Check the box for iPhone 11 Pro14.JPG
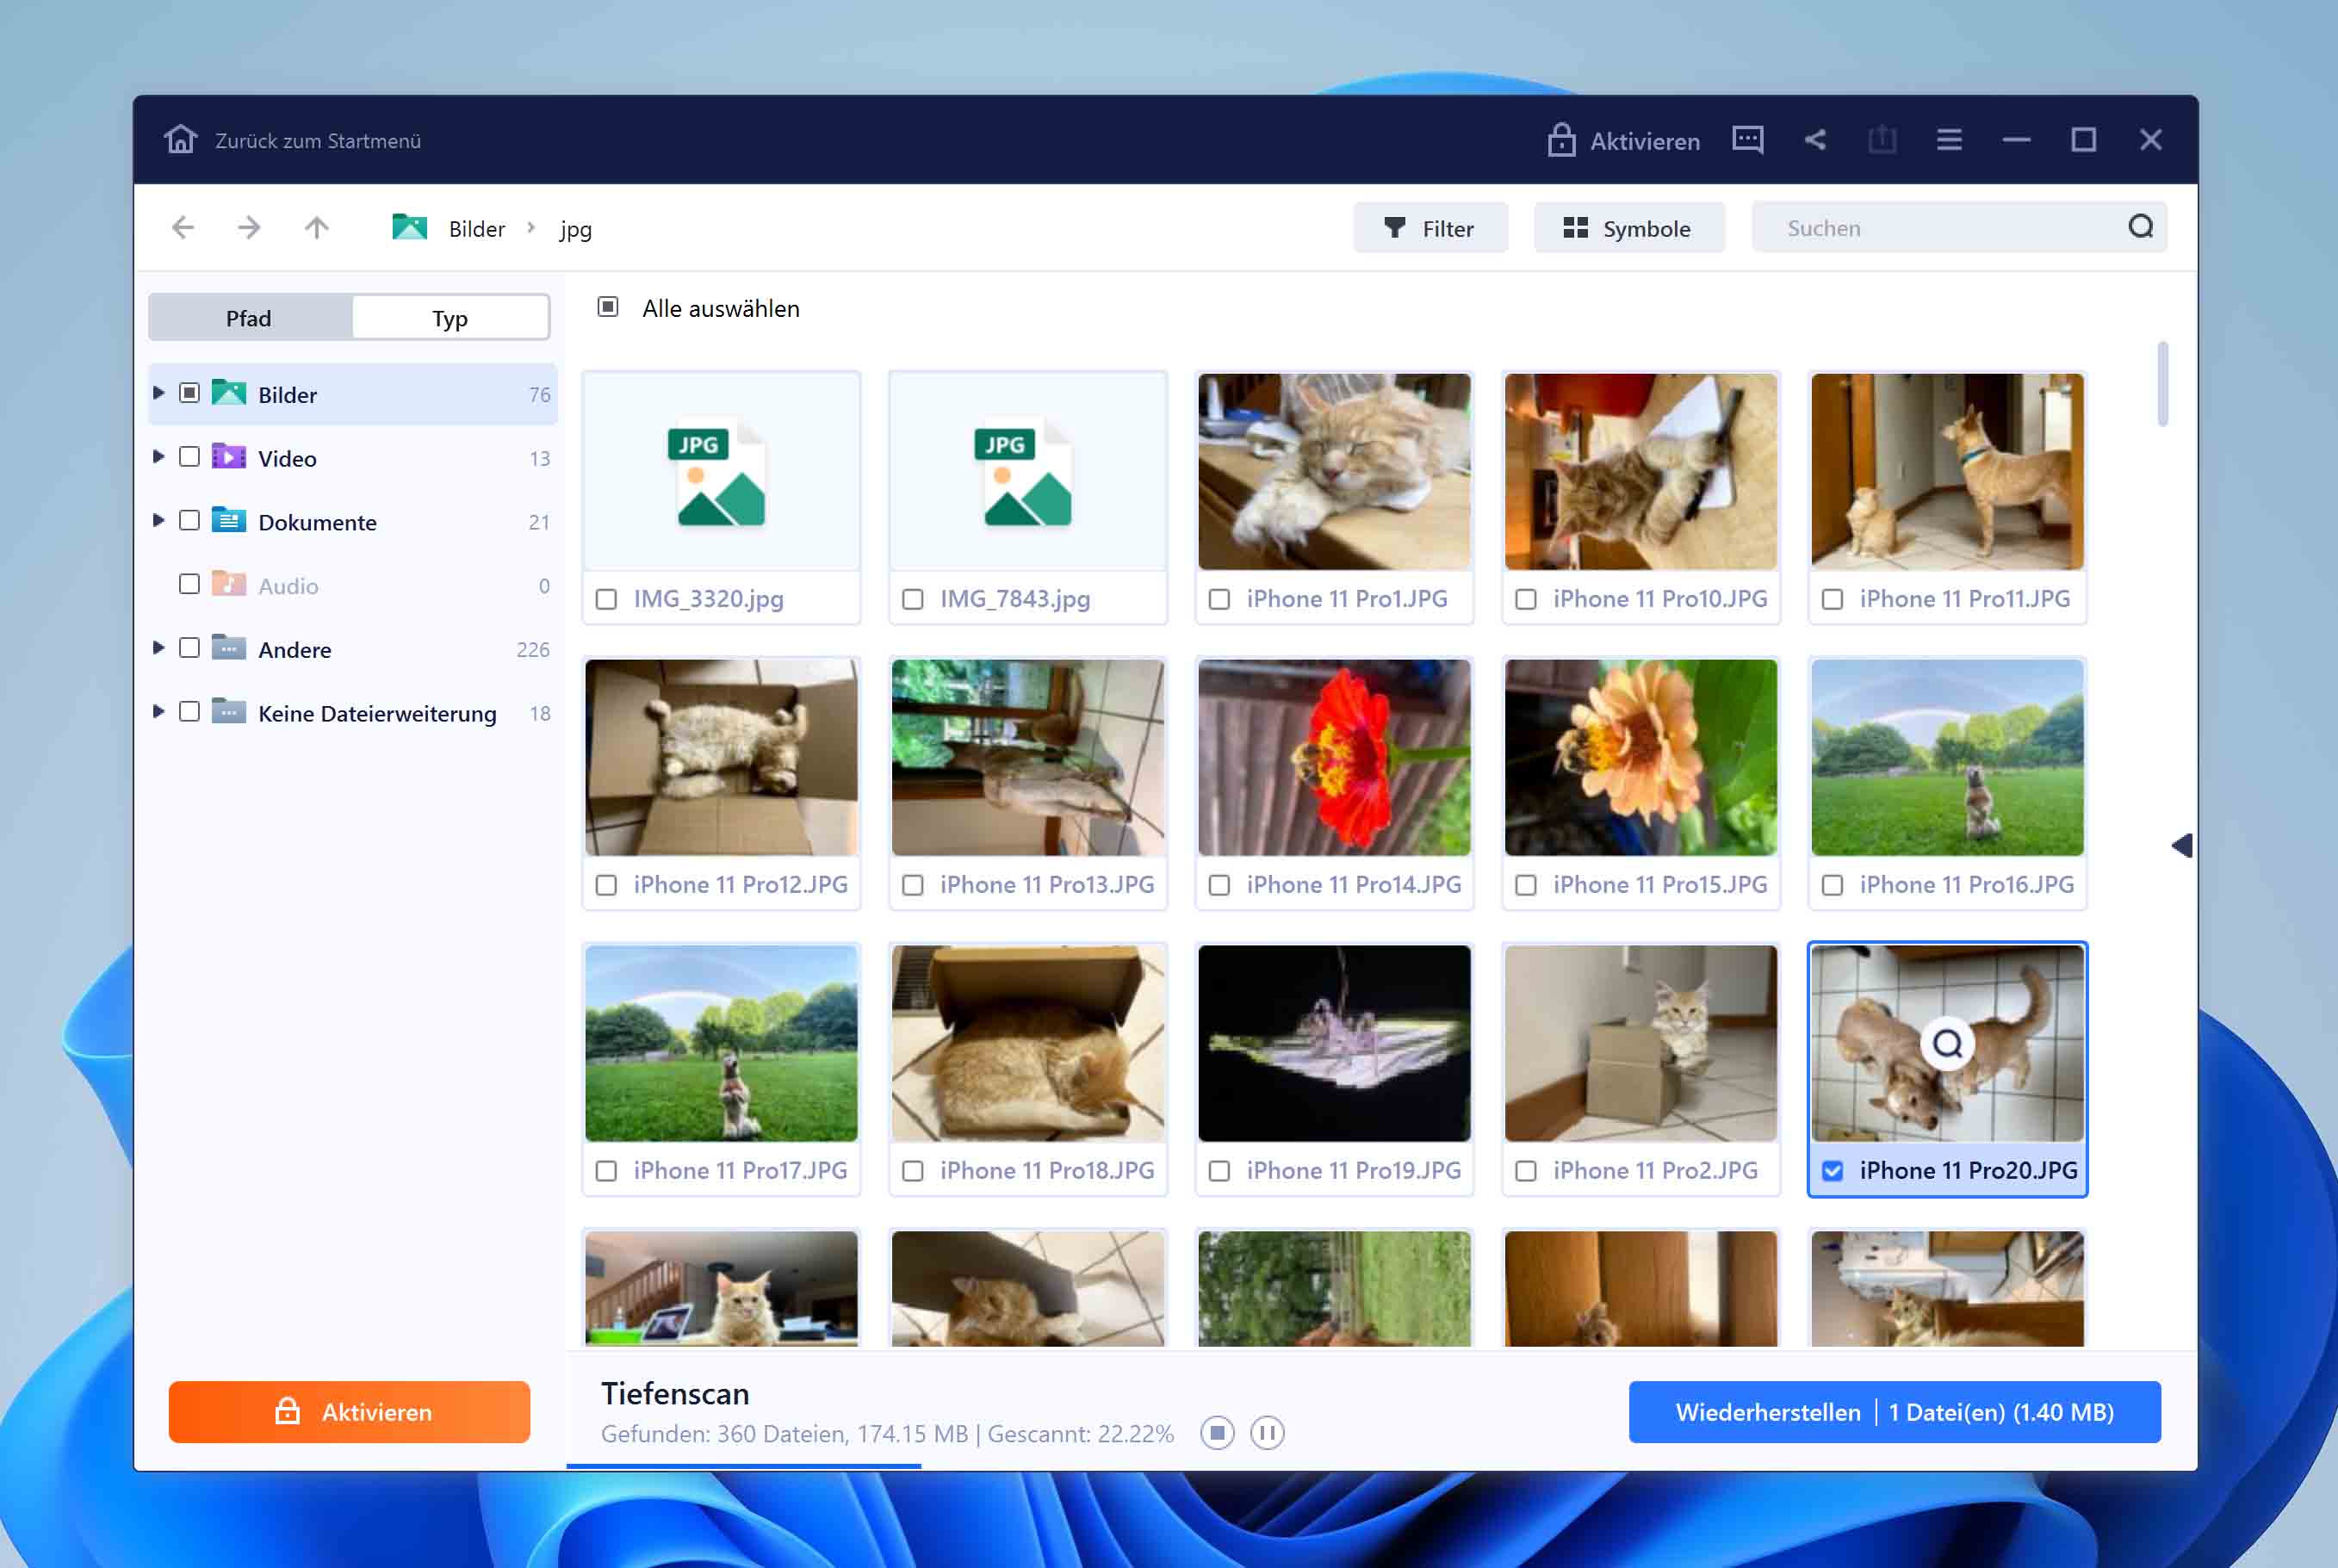Image resolution: width=2338 pixels, height=1568 pixels. 1219,885
